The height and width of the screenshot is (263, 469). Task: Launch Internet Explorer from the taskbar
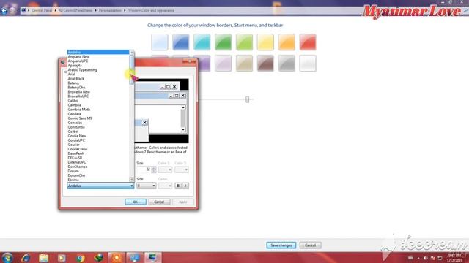pos(26,258)
